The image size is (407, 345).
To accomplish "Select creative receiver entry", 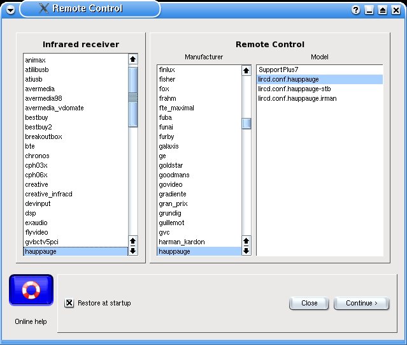I will (x=76, y=184).
